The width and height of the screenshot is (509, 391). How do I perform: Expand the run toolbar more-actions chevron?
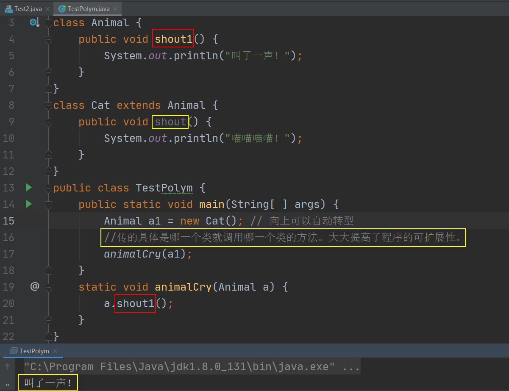tap(7, 384)
